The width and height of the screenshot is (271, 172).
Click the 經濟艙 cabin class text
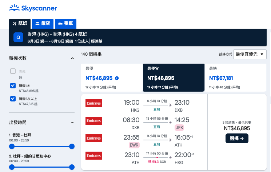pos(97,41)
